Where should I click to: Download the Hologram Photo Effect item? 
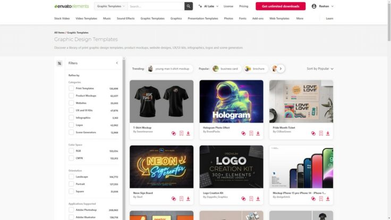click(258, 133)
